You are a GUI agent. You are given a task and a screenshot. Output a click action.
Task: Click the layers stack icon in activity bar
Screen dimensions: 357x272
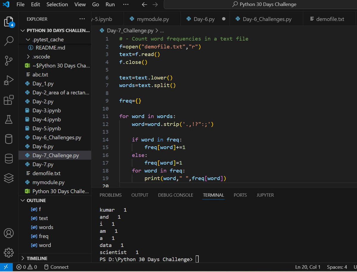point(9,178)
